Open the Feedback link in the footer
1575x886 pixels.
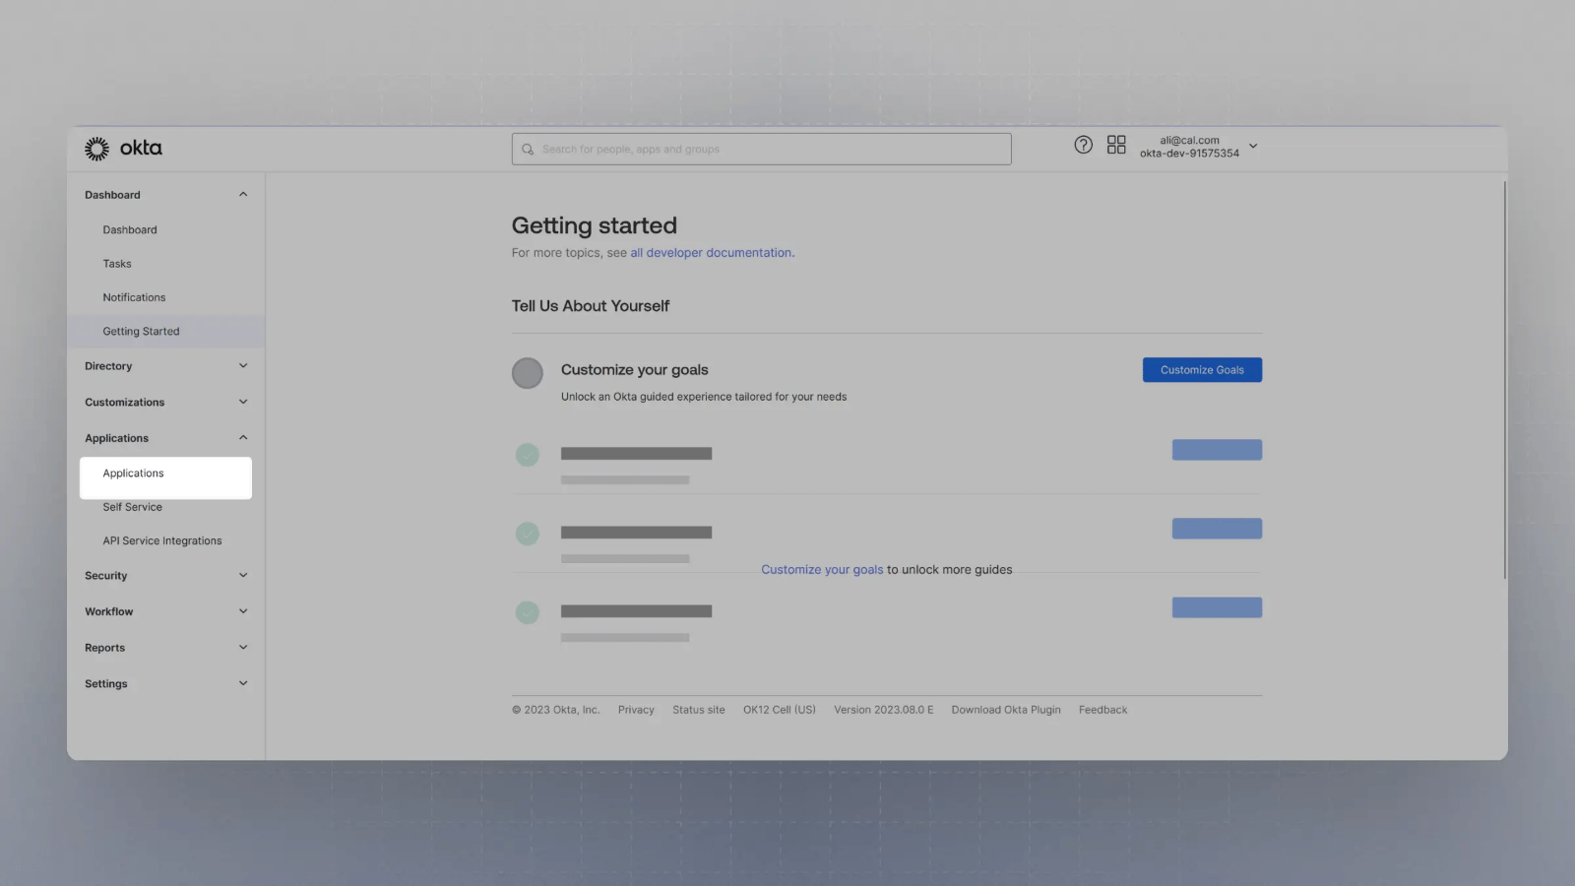[x=1102, y=710]
